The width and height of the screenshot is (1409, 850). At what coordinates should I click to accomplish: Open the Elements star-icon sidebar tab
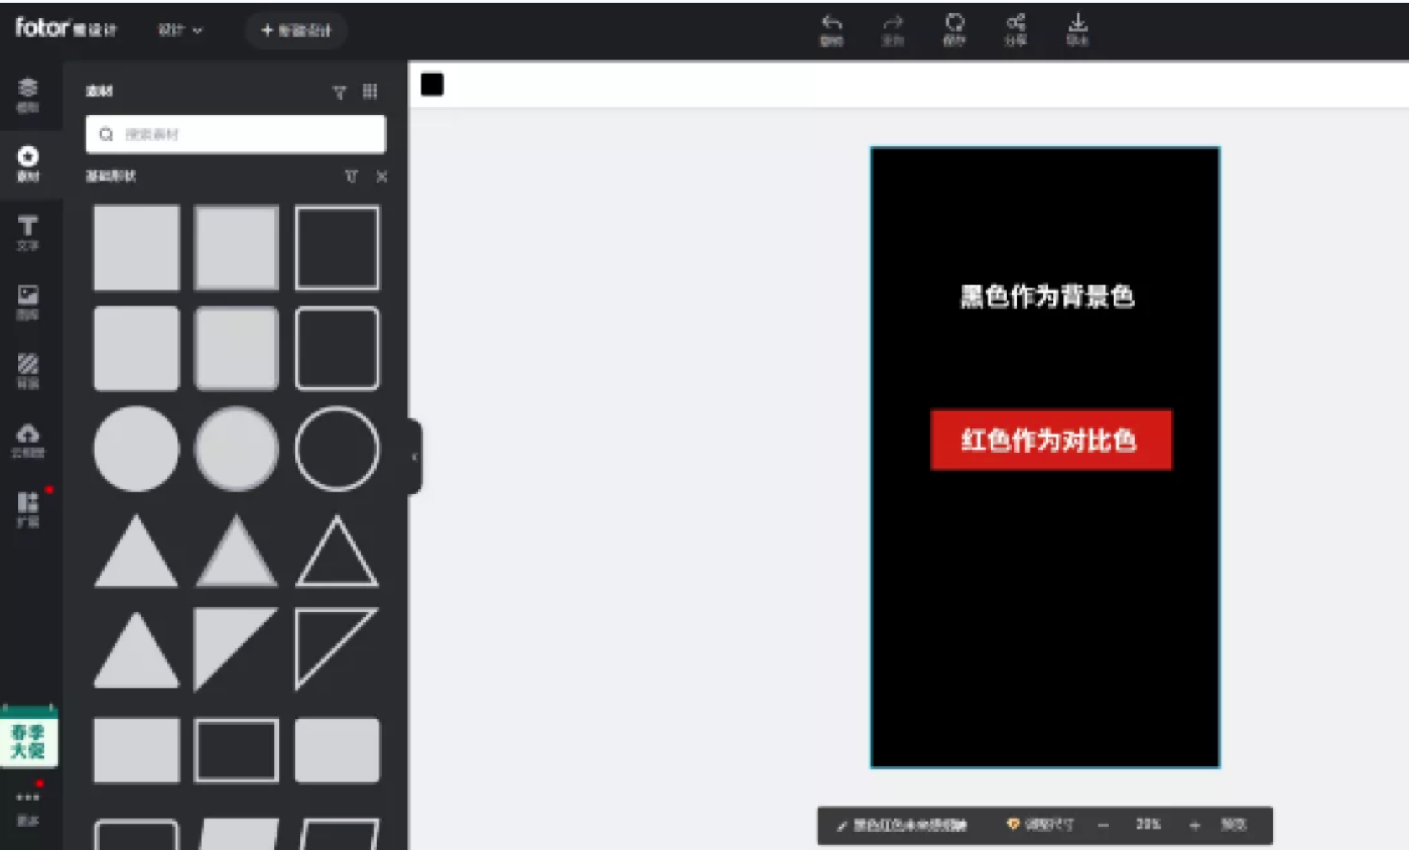coord(28,164)
